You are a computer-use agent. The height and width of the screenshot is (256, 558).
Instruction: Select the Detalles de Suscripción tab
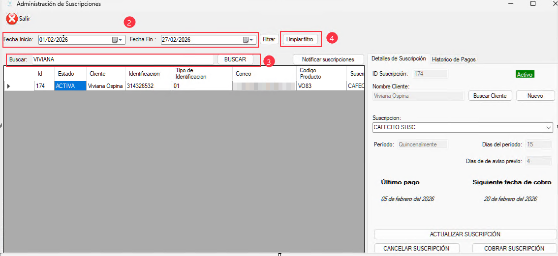[399, 58]
